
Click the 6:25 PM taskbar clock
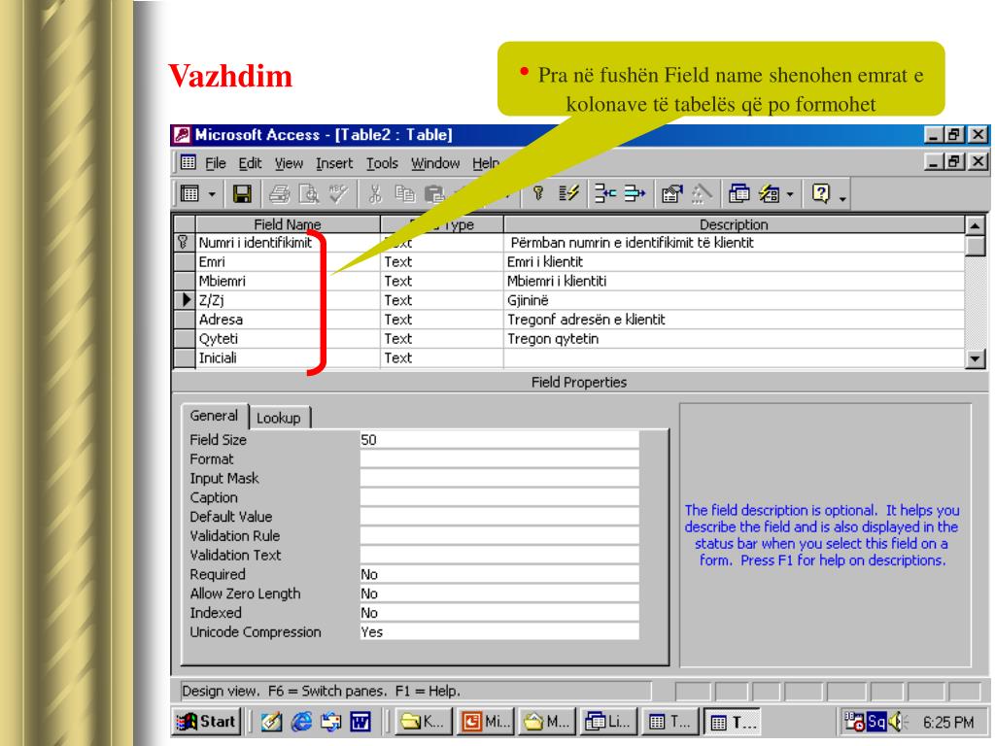(x=948, y=722)
